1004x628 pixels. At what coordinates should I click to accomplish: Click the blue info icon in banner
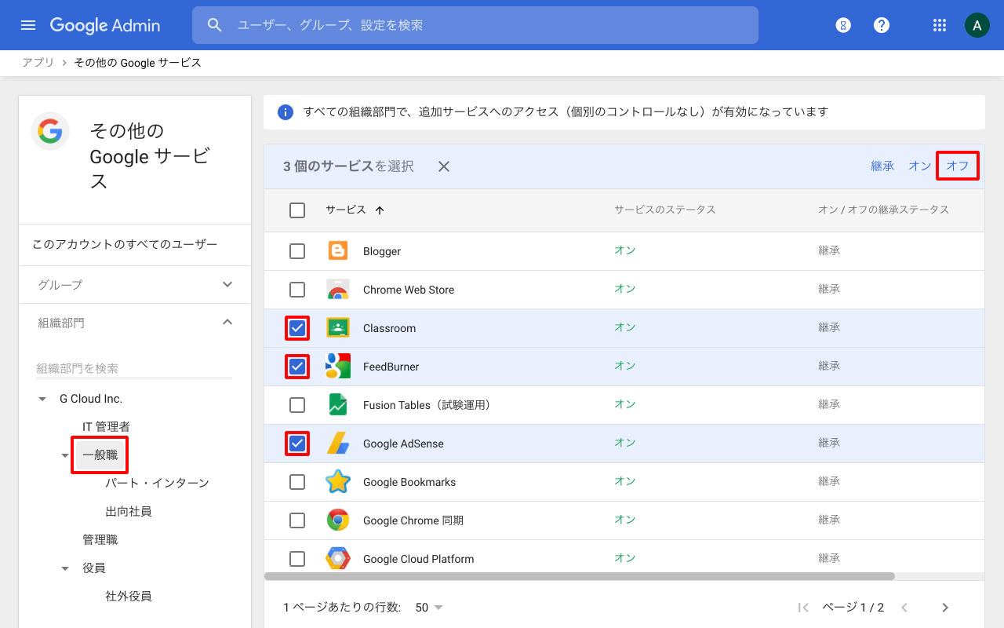pyautogui.click(x=286, y=112)
